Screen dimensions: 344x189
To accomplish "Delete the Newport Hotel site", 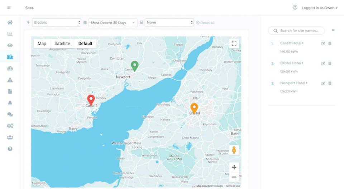I will (330, 83).
